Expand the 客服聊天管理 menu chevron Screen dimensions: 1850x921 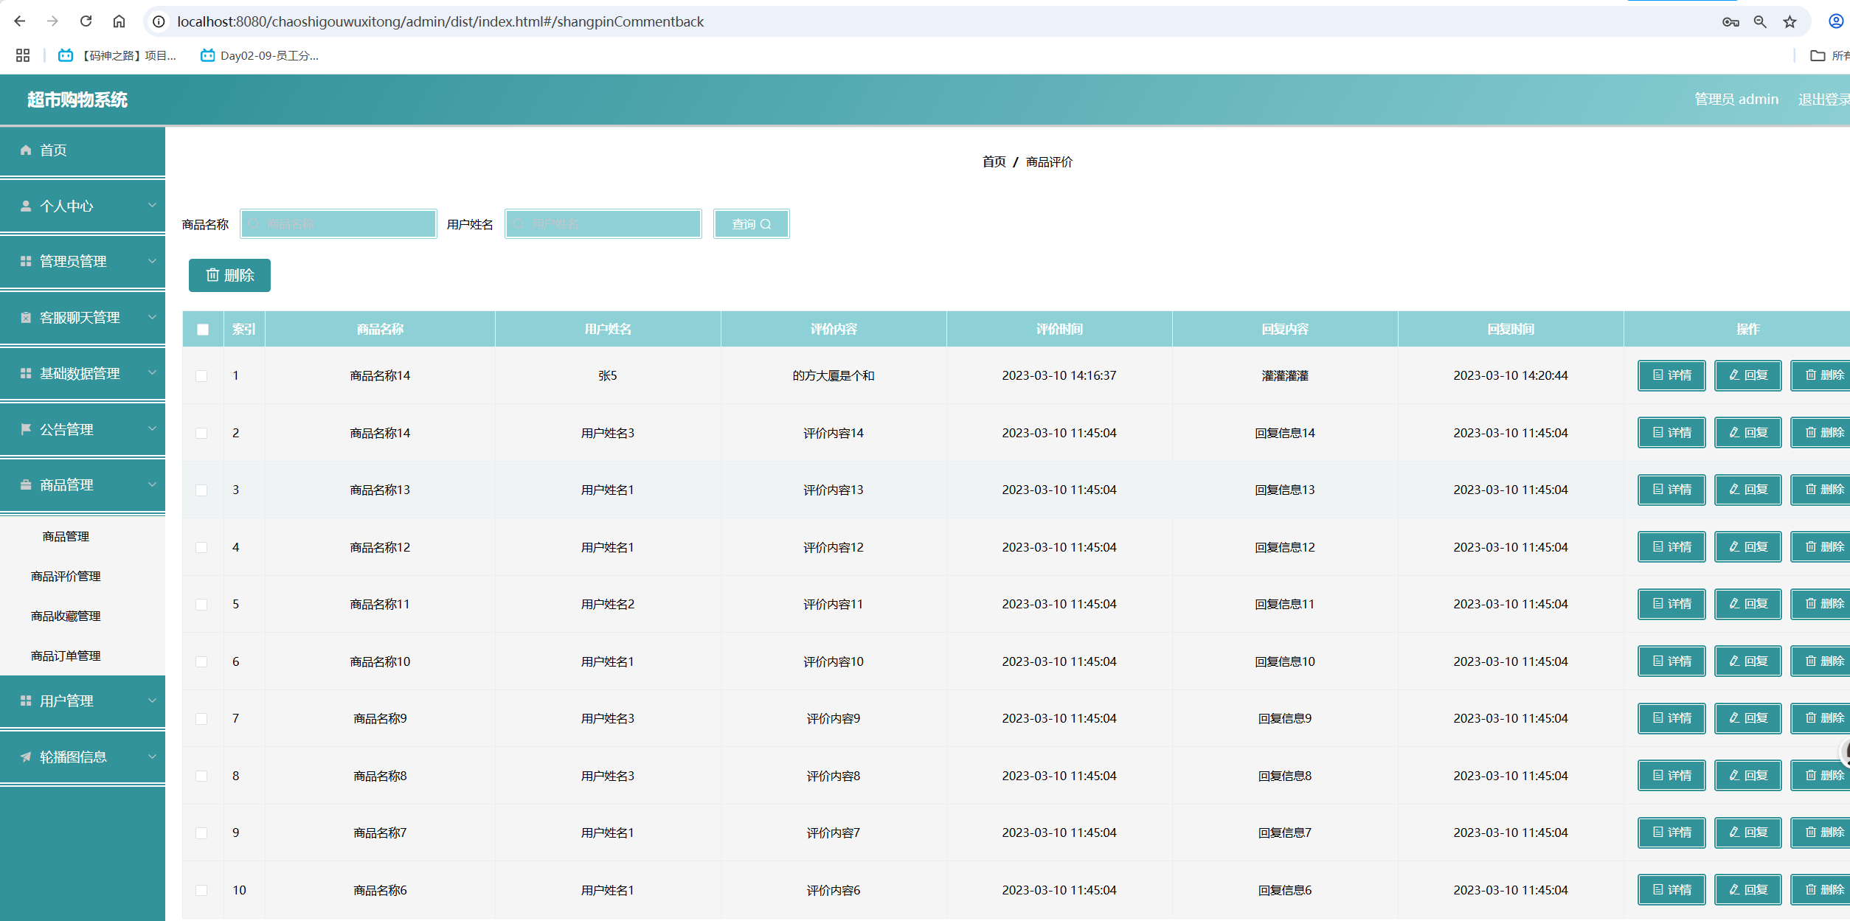[x=152, y=316]
